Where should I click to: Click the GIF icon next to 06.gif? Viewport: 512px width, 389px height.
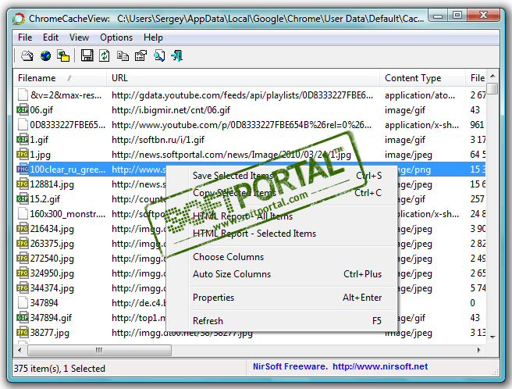(x=22, y=110)
